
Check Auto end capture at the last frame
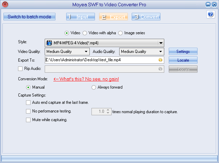[28, 103]
